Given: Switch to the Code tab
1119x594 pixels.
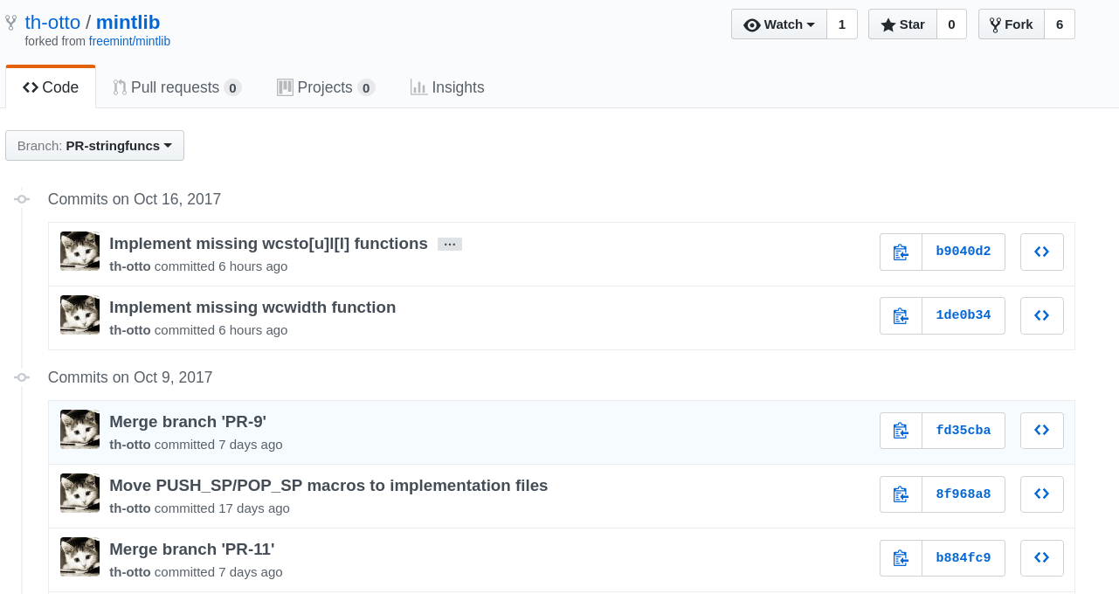Looking at the screenshot, I should (x=51, y=87).
